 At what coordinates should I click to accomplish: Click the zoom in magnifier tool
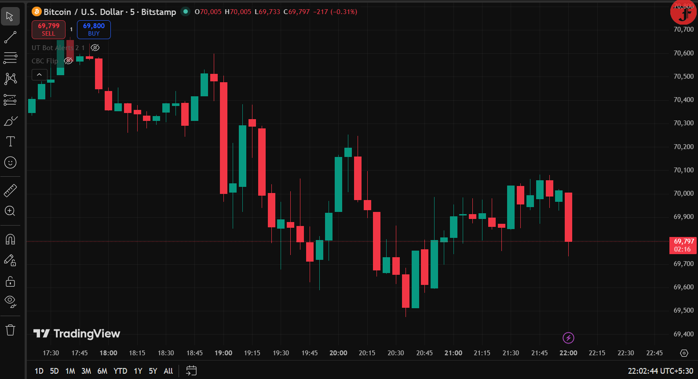(10, 211)
